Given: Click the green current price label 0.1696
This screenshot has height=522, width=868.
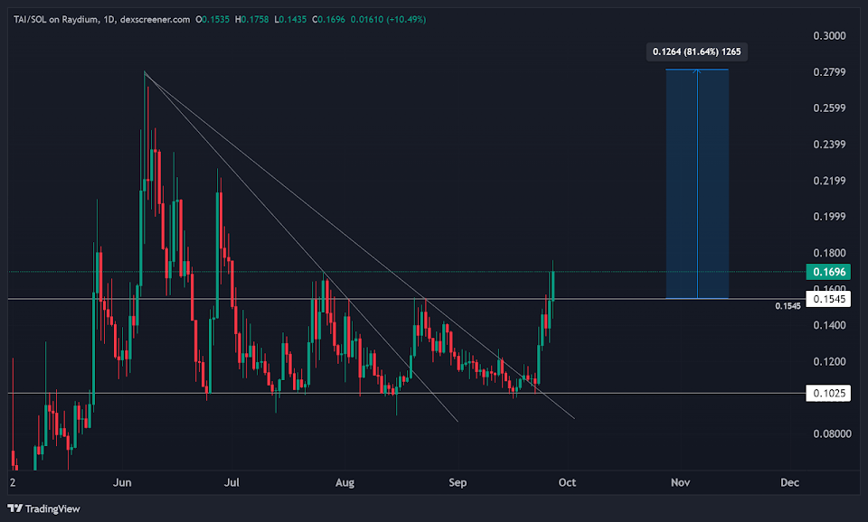Looking at the screenshot, I should click(829, 271).
